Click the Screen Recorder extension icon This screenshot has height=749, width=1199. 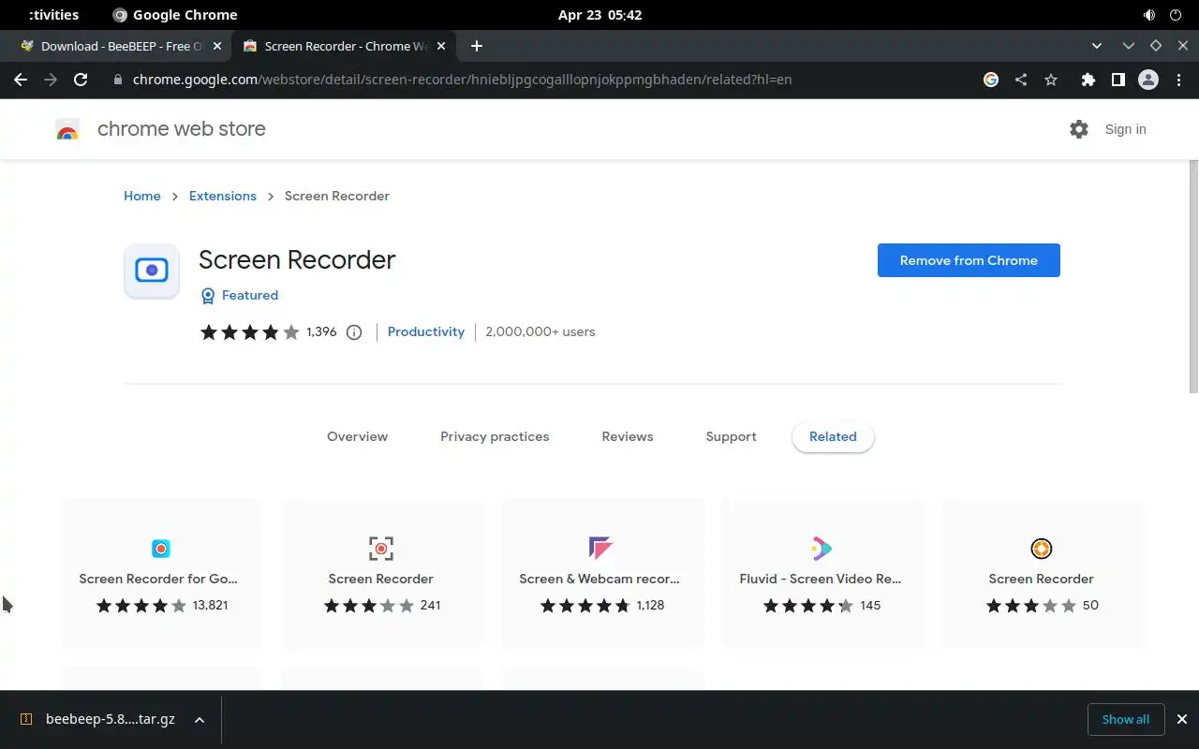152,272
